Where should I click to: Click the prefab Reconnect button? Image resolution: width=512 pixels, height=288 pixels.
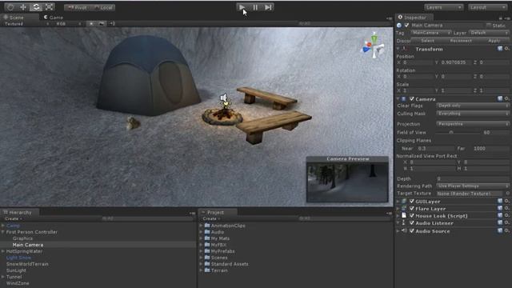tap(461, 41)
